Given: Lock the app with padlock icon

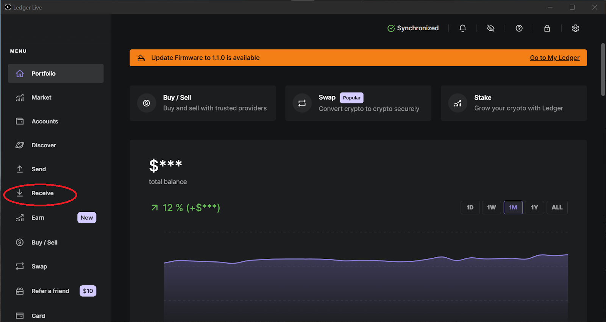Looking at the screenshot, I should pos(547,28).
